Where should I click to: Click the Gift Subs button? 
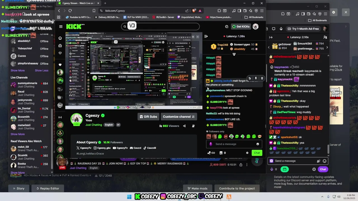coord(149,117)
